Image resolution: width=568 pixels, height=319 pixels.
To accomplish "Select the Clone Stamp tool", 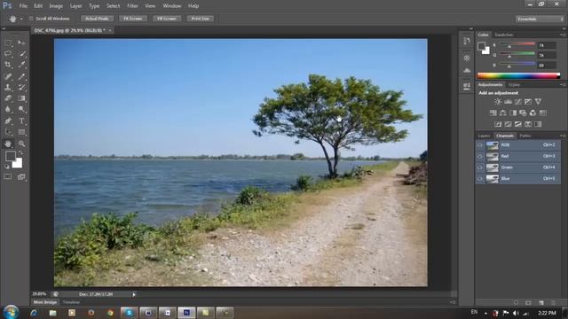I will pyautogui.click(x=8, y=87).
